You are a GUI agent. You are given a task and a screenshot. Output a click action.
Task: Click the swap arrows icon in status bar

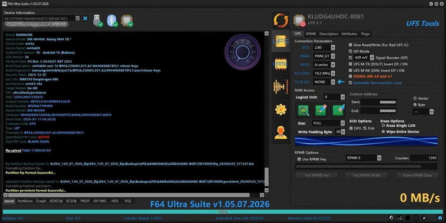tap(392, 218)
